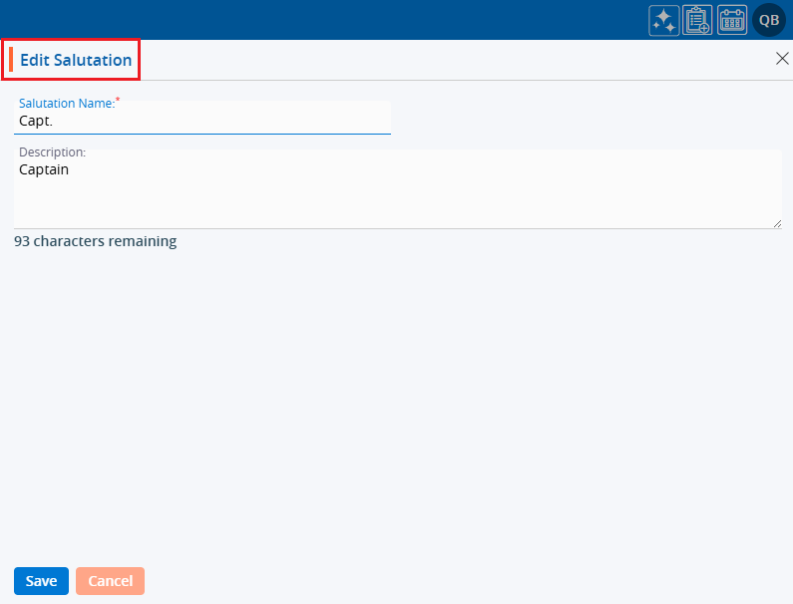Close the Edit Salutation panel

click(x=782, y=59)
